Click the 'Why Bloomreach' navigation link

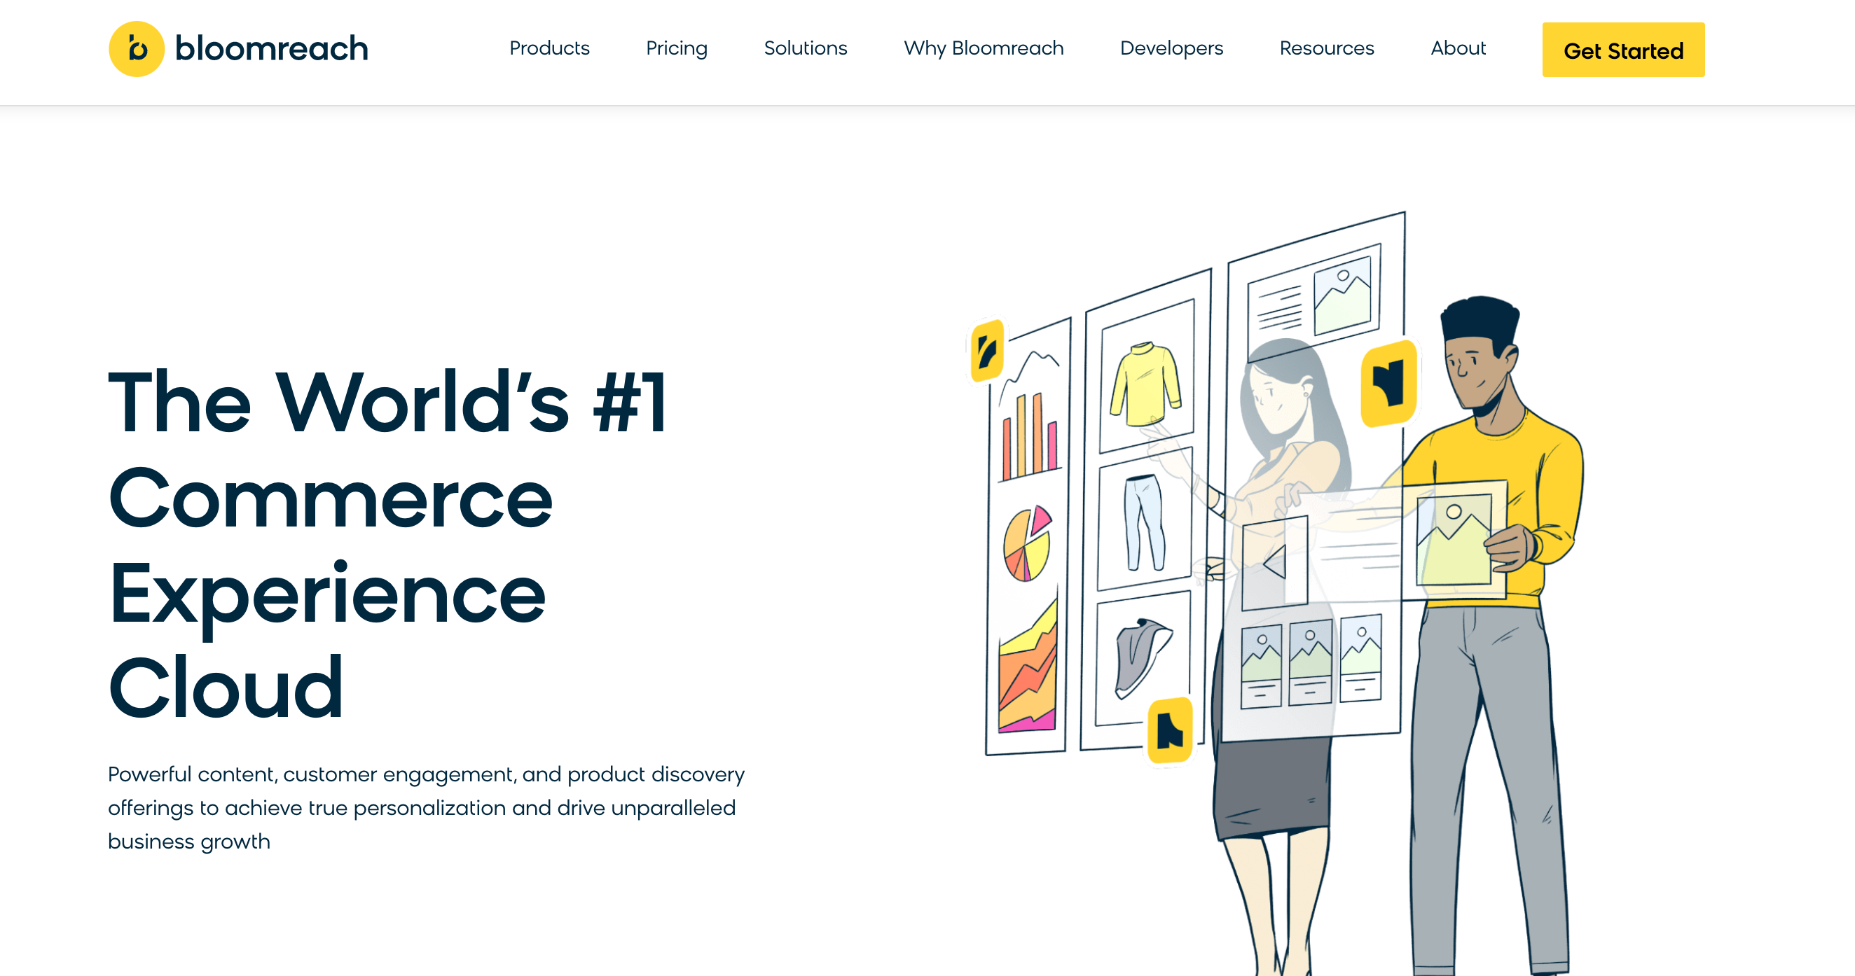click(983, 49)
